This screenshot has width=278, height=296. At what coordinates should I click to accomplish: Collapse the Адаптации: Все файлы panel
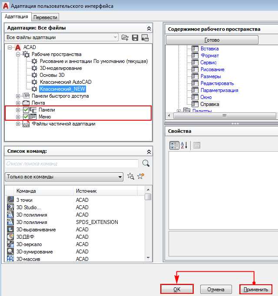[149, 29]
